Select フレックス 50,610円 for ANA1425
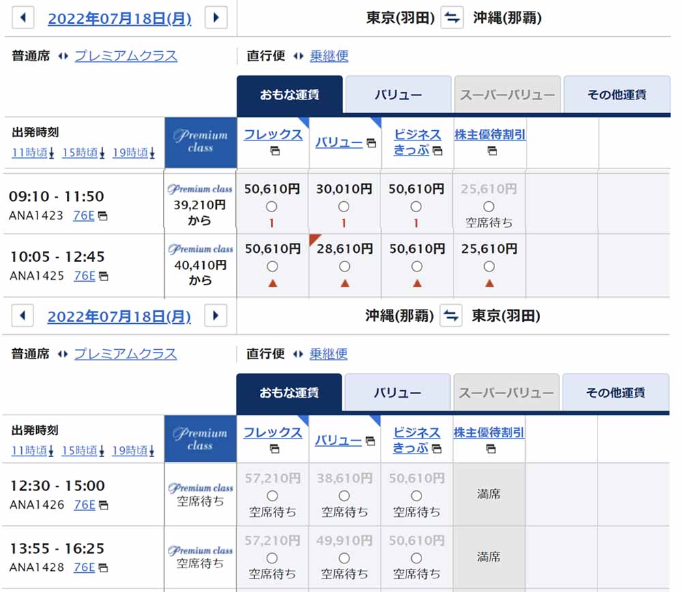The height and width of the screenshot is (592, 682). tap(273, 266)
